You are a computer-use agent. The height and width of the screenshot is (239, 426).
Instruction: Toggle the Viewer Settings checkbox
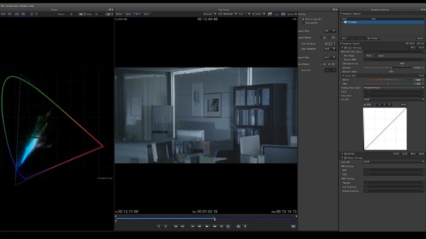(x=345, y=158)
